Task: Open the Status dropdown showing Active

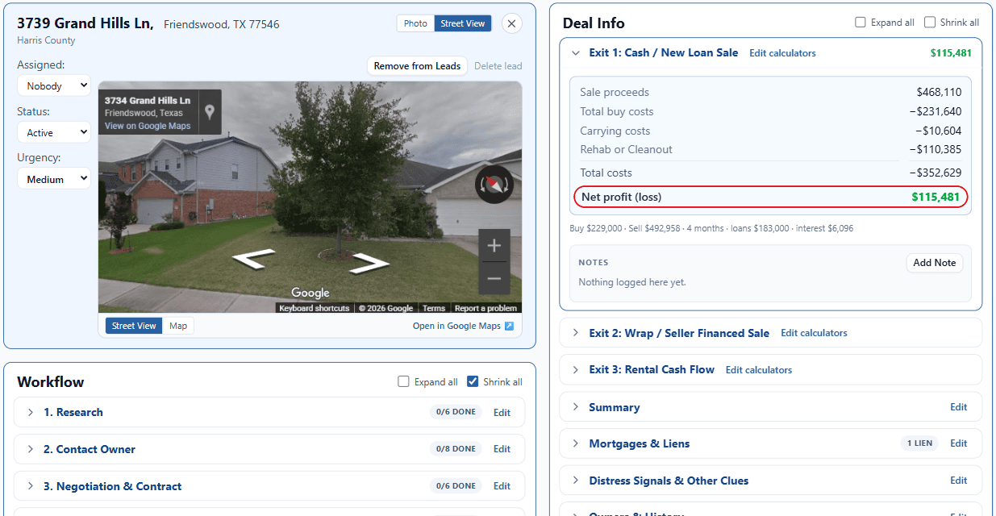Action: click(x=54, y=132)
